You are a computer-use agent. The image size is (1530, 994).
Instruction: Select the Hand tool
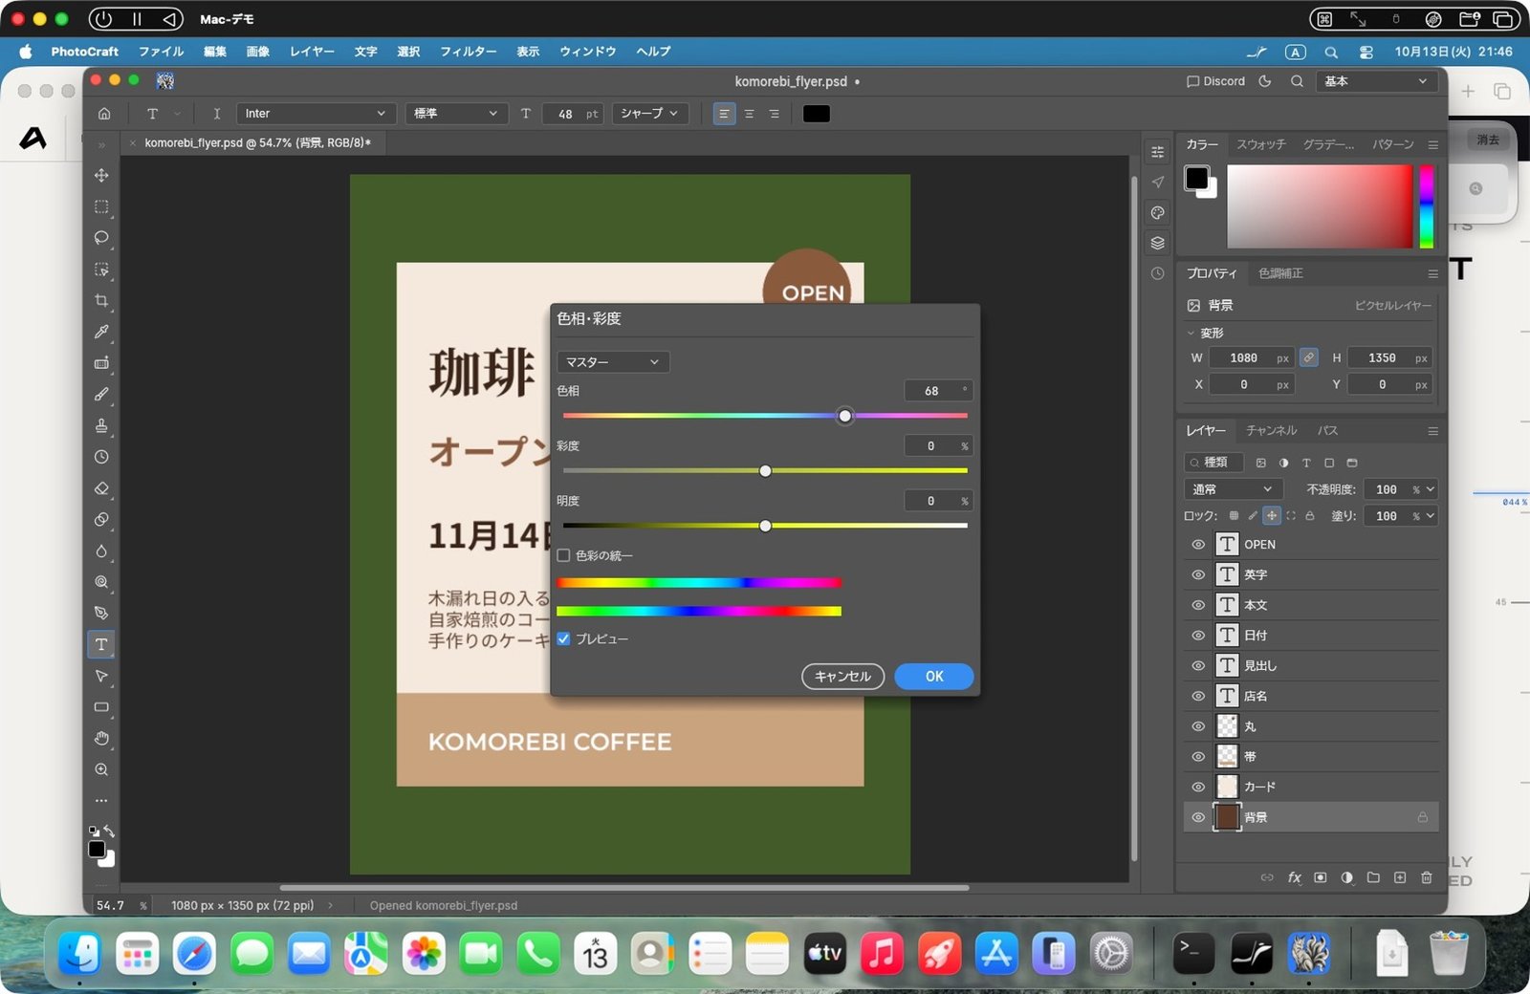(101, 738)
